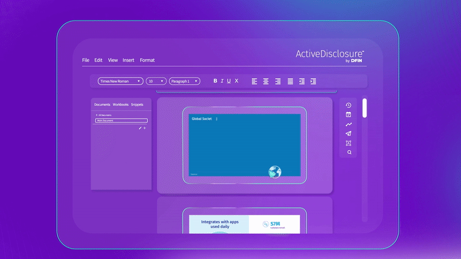Click the plus add icon in documents panel

point(145,128)
